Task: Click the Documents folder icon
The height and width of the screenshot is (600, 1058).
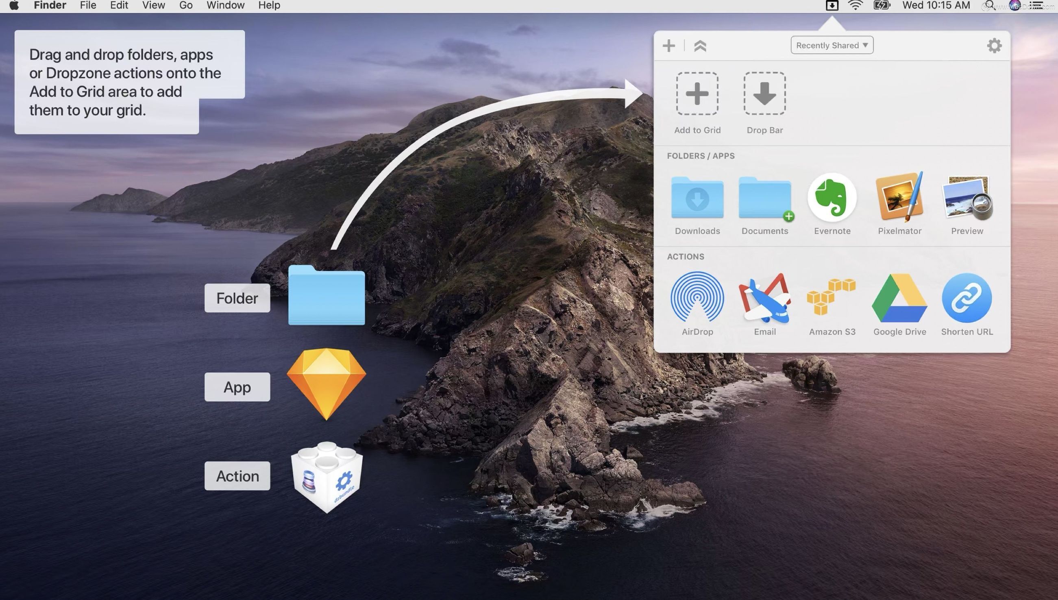Action: point(764,198)
